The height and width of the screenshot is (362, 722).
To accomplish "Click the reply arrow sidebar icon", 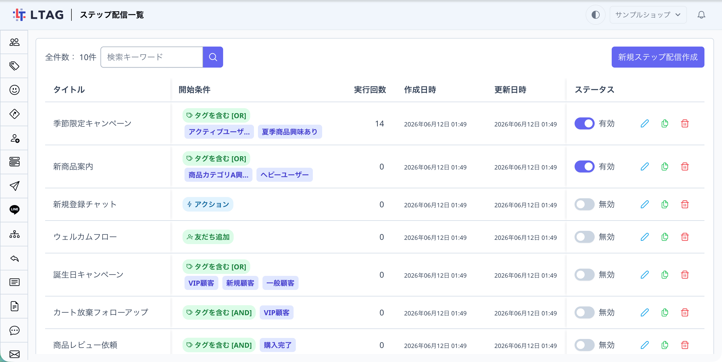I will point(14,258).
